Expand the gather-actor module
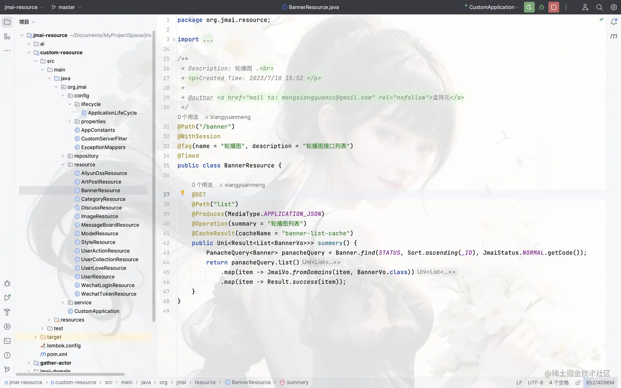 (29, 363)
